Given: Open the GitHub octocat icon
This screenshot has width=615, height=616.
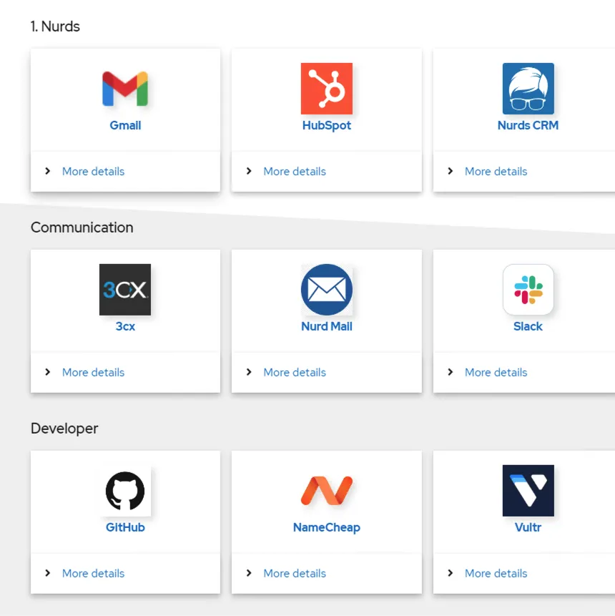Looking at the screenshot, I should point(125,491).
